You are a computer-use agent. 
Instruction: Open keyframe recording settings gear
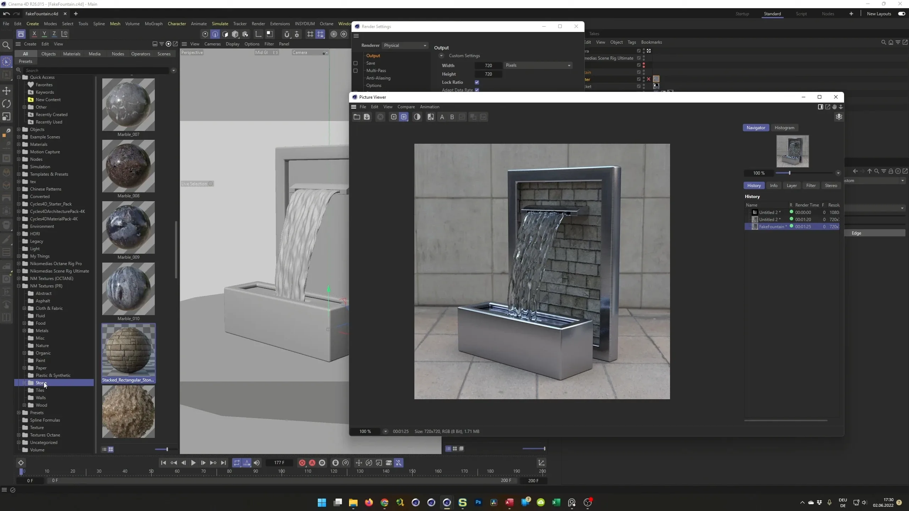(322, 463)
